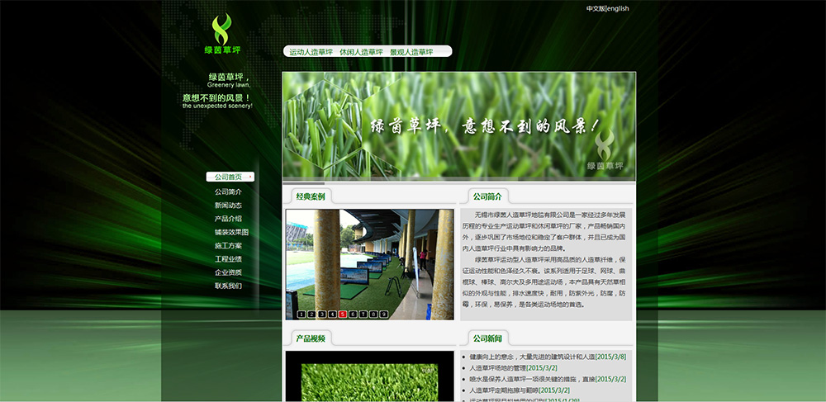Screen dimensions: 826x402
Task: Open 公司简介 sidebar menu item
Action: click(x=228, y=192)
